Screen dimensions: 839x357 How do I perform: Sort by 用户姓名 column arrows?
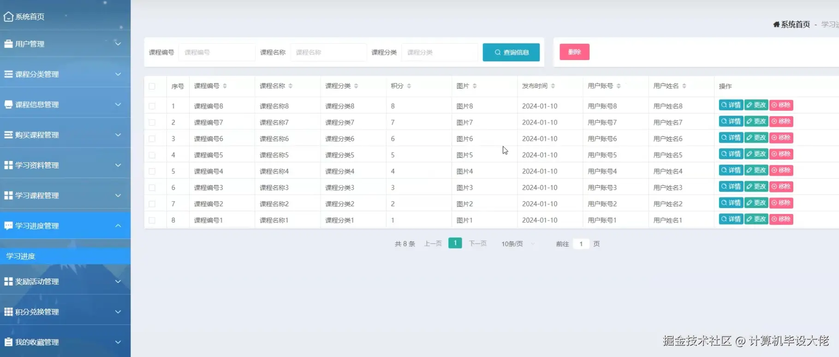[684, 86]
